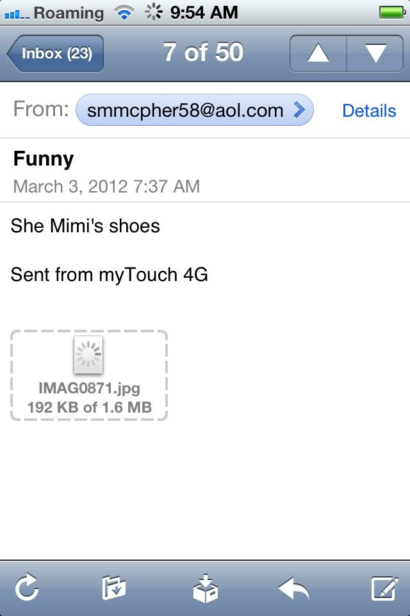The image size is (410, 616).
Task: Tap the battery indicator
Action: [392, 13]
